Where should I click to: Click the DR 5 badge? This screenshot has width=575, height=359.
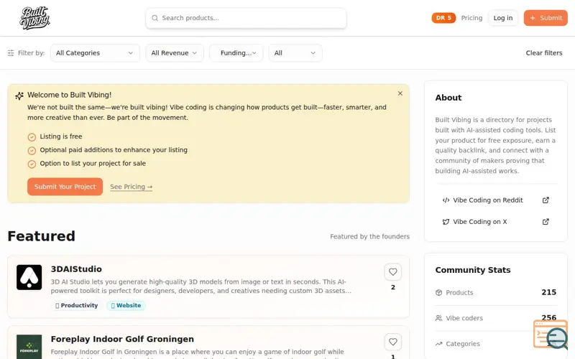click(x=443, y=18)
